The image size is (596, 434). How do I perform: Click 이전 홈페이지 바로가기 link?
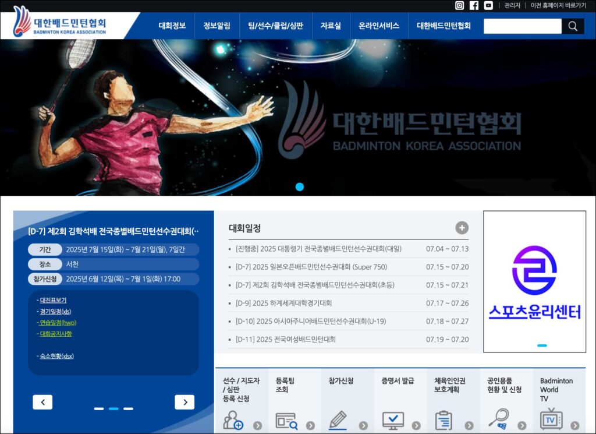click(558, 5)
